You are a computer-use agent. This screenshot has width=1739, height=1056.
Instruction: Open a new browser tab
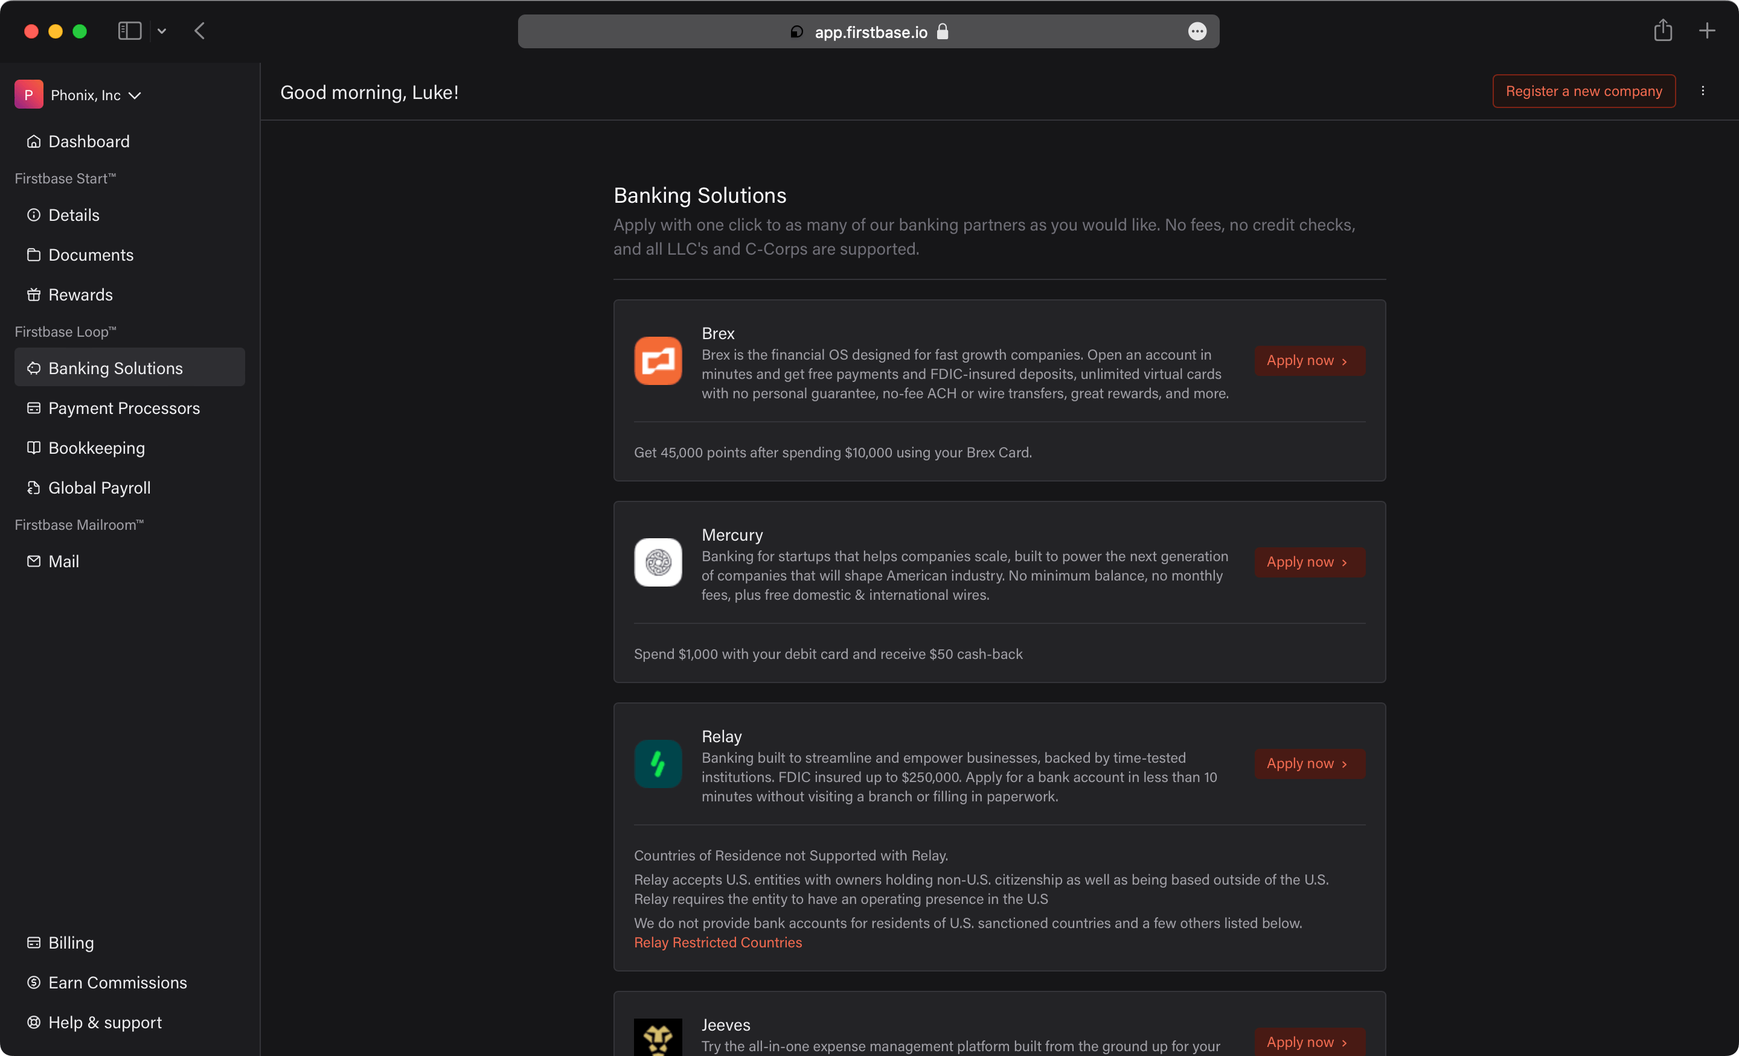[x=1706, y=31]
